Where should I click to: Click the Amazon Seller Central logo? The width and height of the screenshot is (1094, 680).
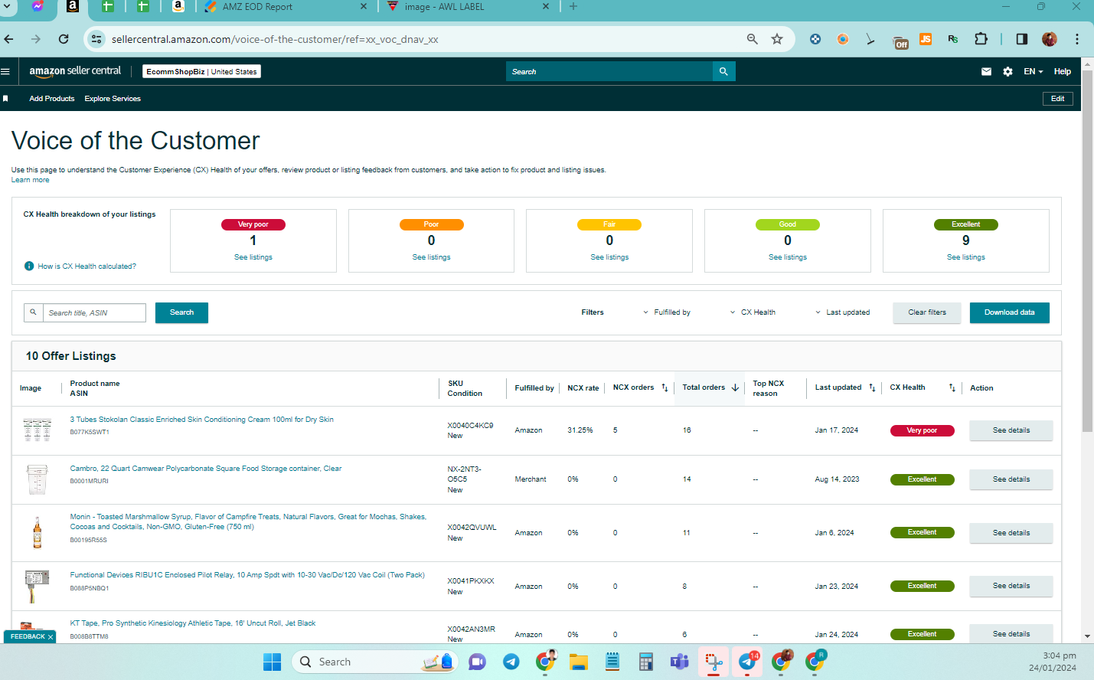pyautogui.click(x=75, y=71)
